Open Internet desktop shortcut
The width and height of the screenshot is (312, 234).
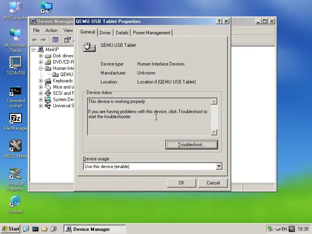tap(16, 204)
